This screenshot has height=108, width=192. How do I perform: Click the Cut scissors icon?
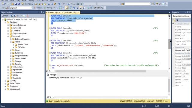point(49,4)
